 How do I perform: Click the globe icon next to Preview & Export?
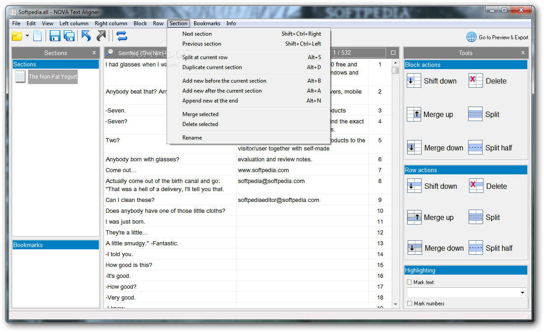click(x=471, y=37)
